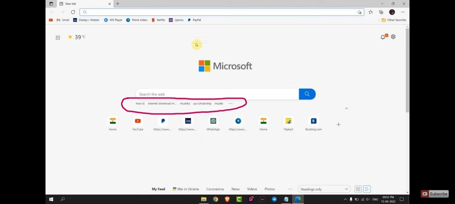Image resolution: width=455 pixels, height=204 pixels.
Task: Open Edge Settings and more menu
Action: tap(403, 12)
